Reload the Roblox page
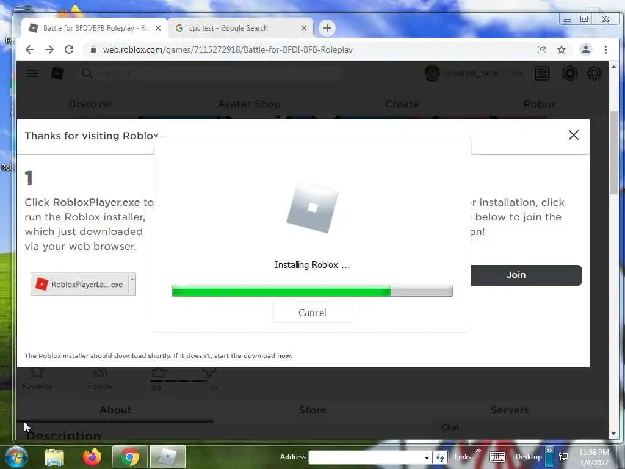 (69, 49)
